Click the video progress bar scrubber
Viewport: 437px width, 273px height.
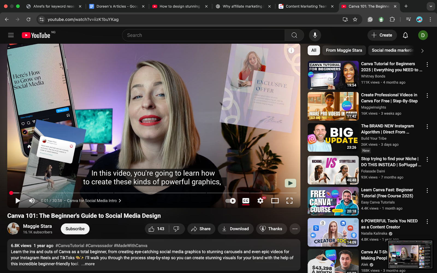pyautogui.click(x=11, y=193)
